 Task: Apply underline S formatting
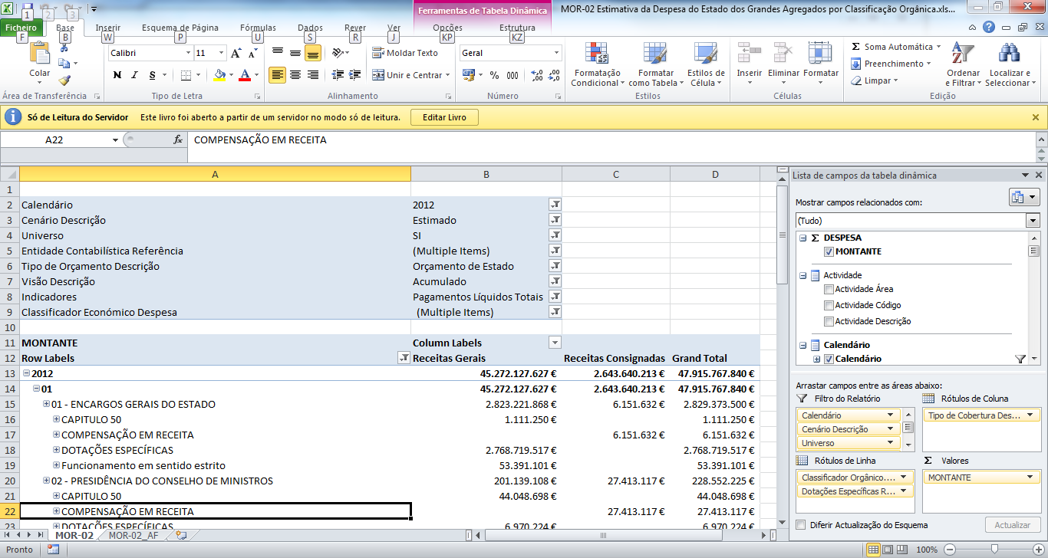(153, 75)
